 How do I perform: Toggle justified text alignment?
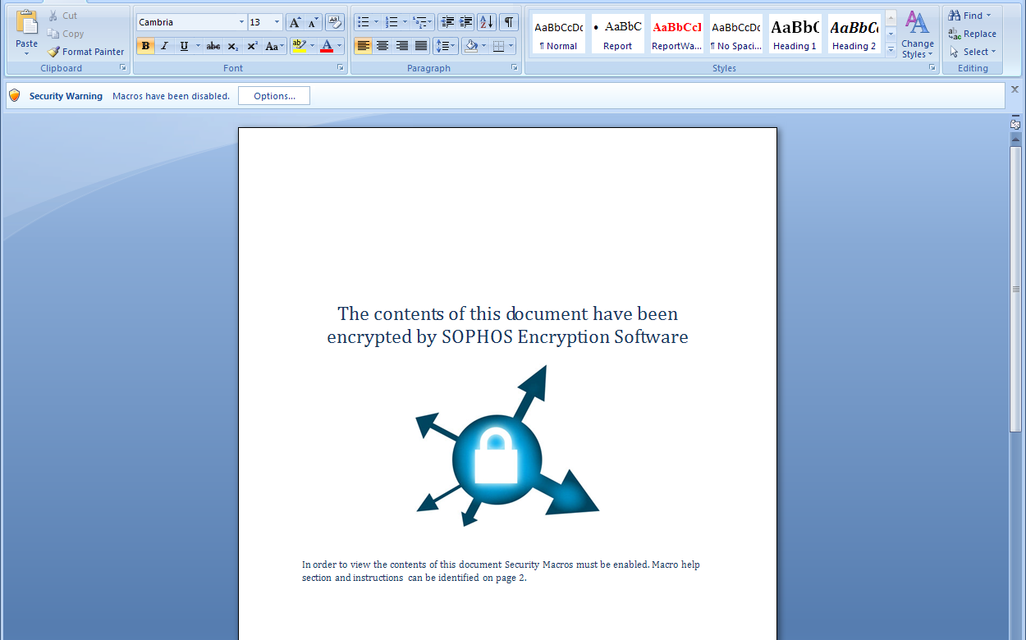(421, 46)
